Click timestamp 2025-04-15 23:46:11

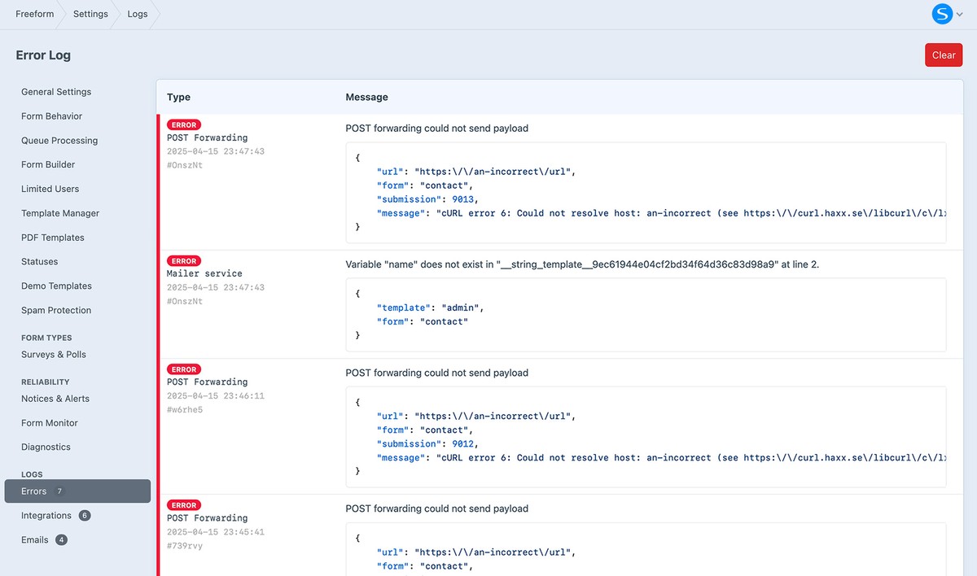click(x=216, y=395)
